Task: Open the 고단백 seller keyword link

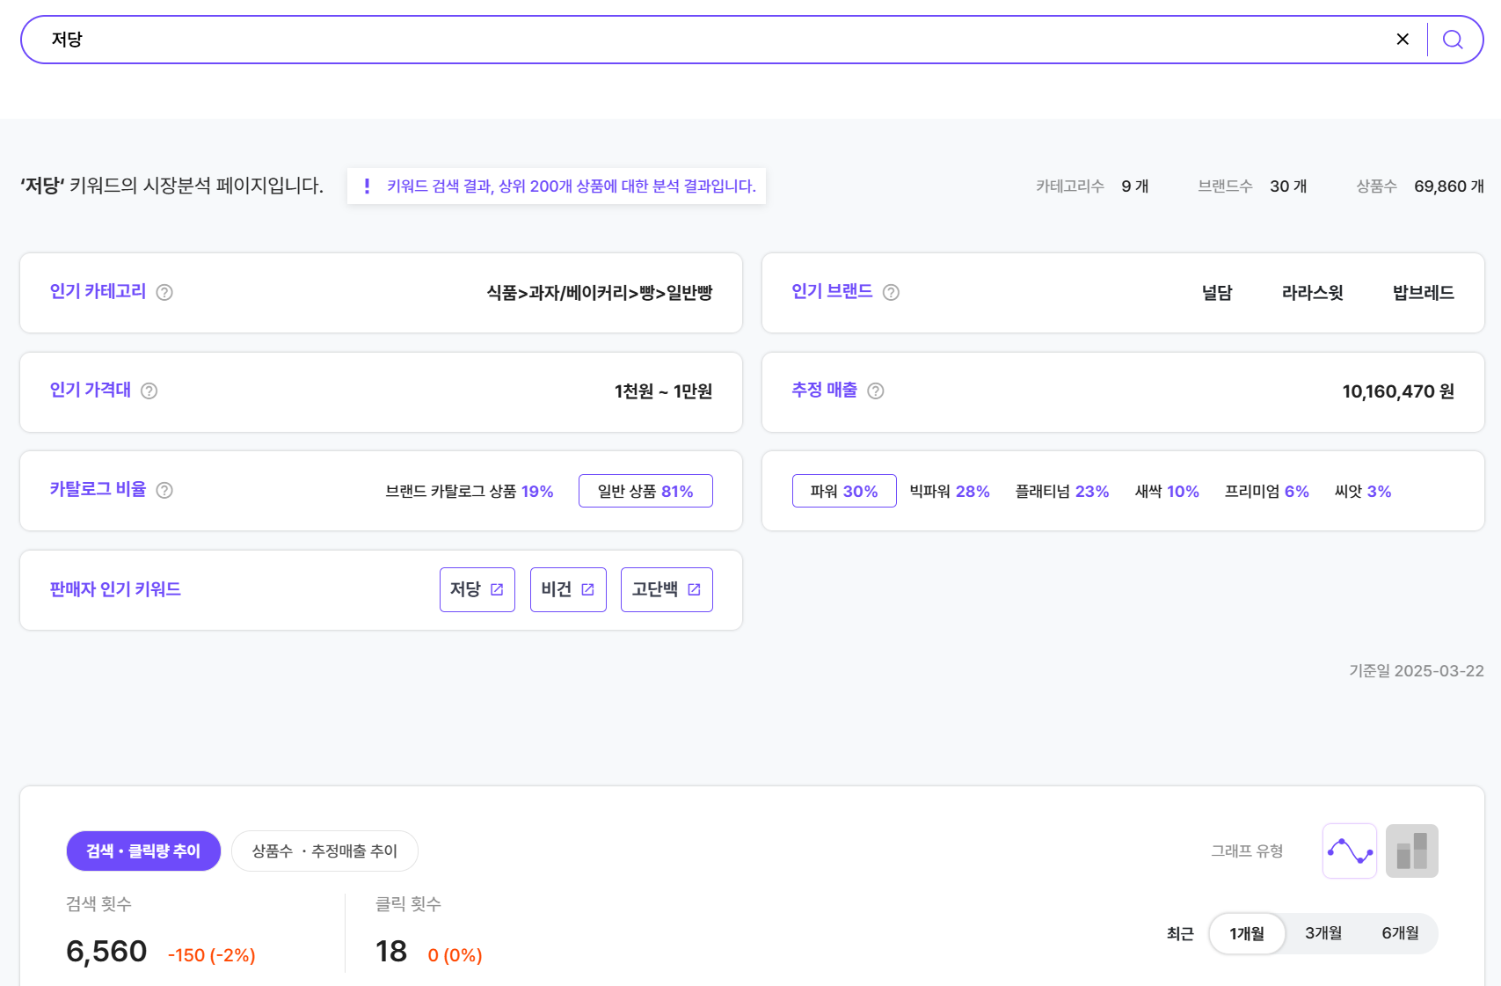Action: pyautogui.click(x=667, y=589)
